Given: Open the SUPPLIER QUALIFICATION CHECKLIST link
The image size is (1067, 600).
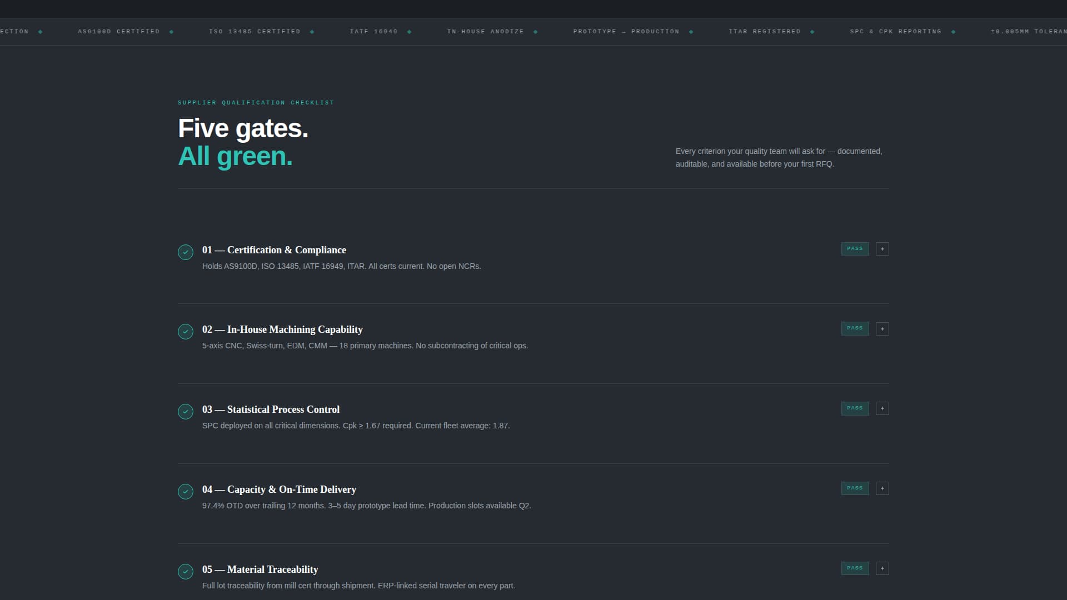Looking at the screenshot, I should point(256,102).
